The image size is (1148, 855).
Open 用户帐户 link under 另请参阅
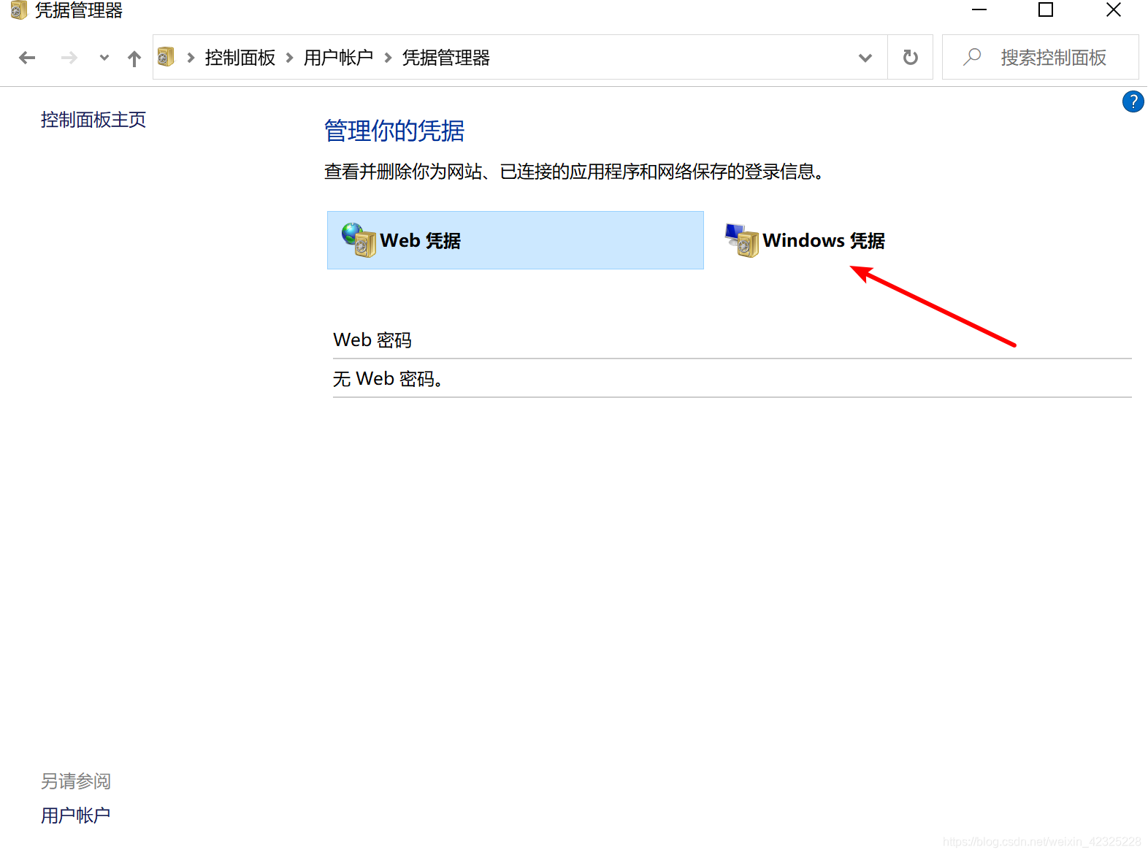click(x=76, y=815)
